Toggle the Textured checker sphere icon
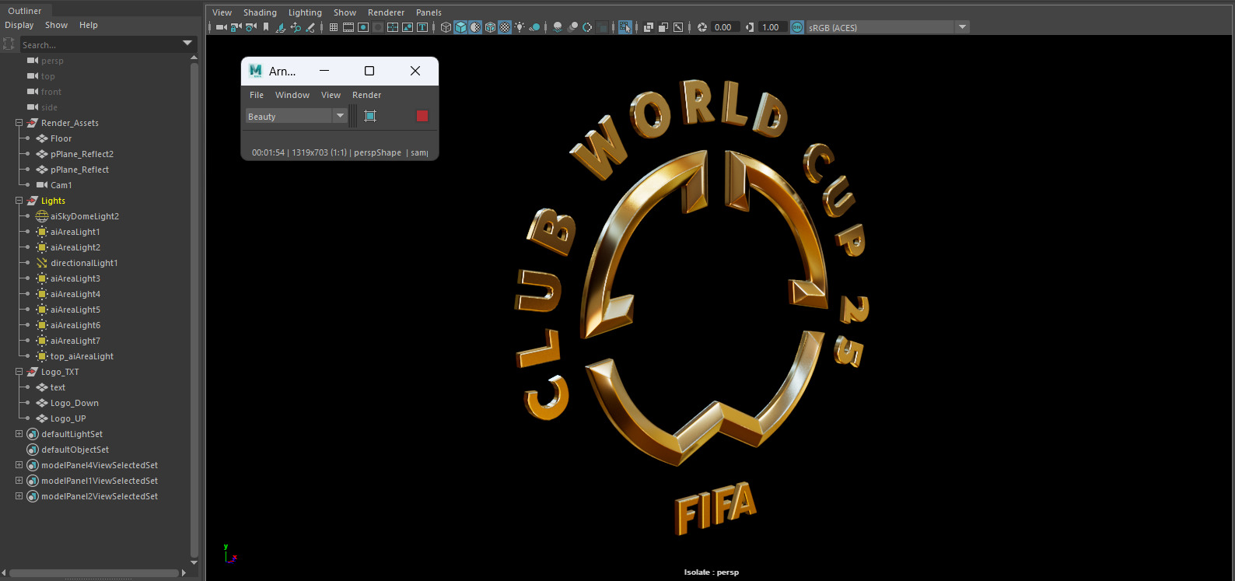Viewport: 1235px width, 581px height. [x=505, y=27]
